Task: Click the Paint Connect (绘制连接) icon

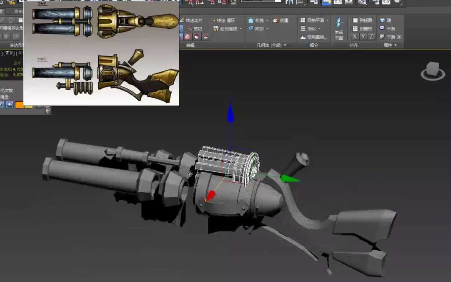Action: tap(215, 29)
